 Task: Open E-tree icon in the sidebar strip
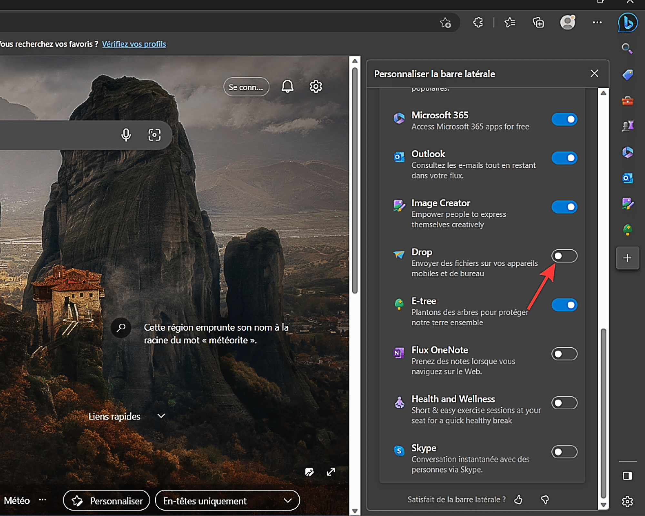click(628, 230)
